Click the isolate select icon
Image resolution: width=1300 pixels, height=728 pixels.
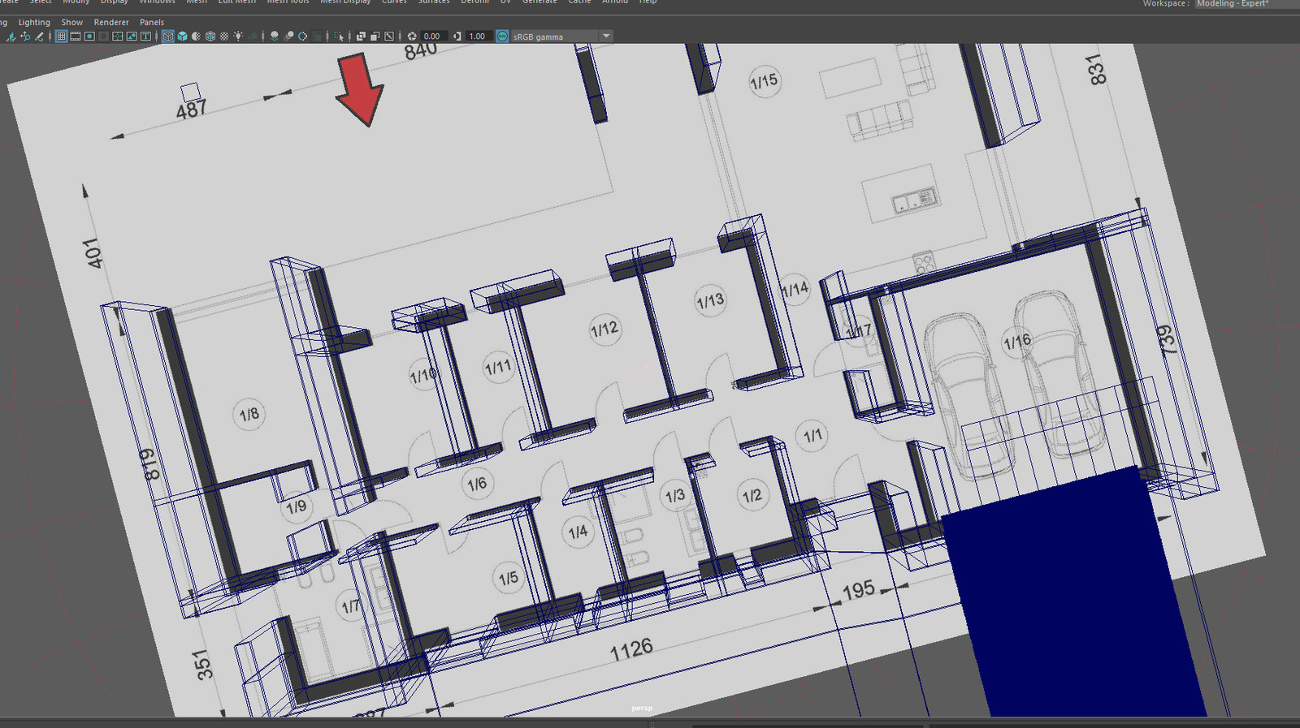pos(339,37)
